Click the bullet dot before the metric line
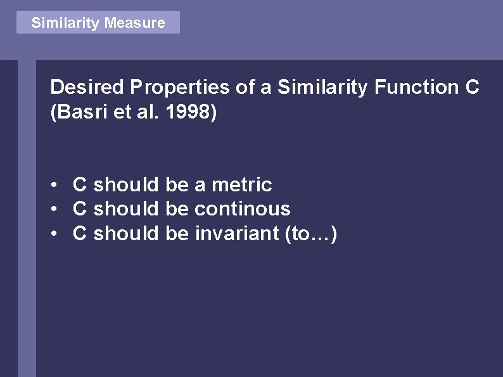The width and height of the screenshot is (503, 377). [56, 185]
